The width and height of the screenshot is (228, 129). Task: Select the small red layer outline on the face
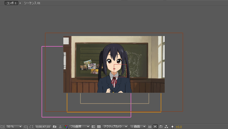tap(120, 71)
